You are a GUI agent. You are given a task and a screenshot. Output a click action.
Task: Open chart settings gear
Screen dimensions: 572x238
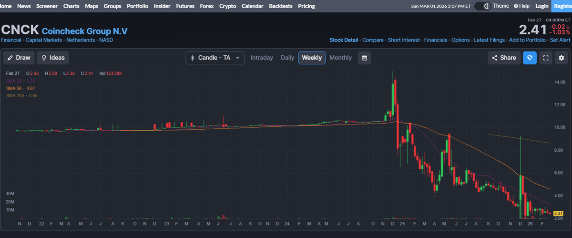[x=562, y=58]
